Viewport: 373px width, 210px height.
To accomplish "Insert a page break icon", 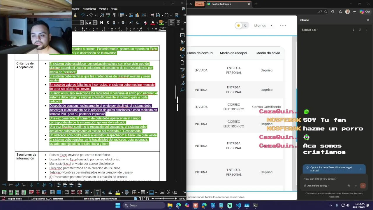I will click(152, 15).
